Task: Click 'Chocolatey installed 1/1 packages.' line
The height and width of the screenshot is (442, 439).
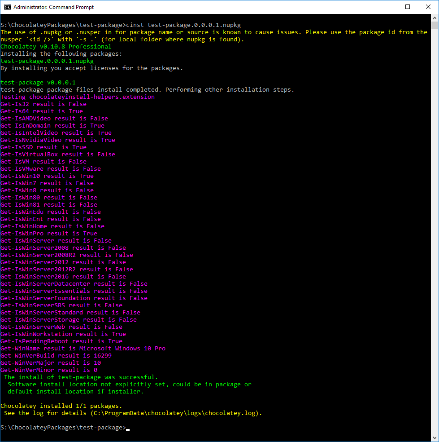Action: (x=61, y=406)
